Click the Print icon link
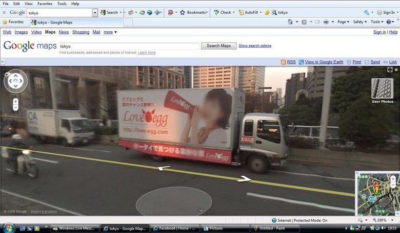Screen dimensions: 400x233 [354, 62]
